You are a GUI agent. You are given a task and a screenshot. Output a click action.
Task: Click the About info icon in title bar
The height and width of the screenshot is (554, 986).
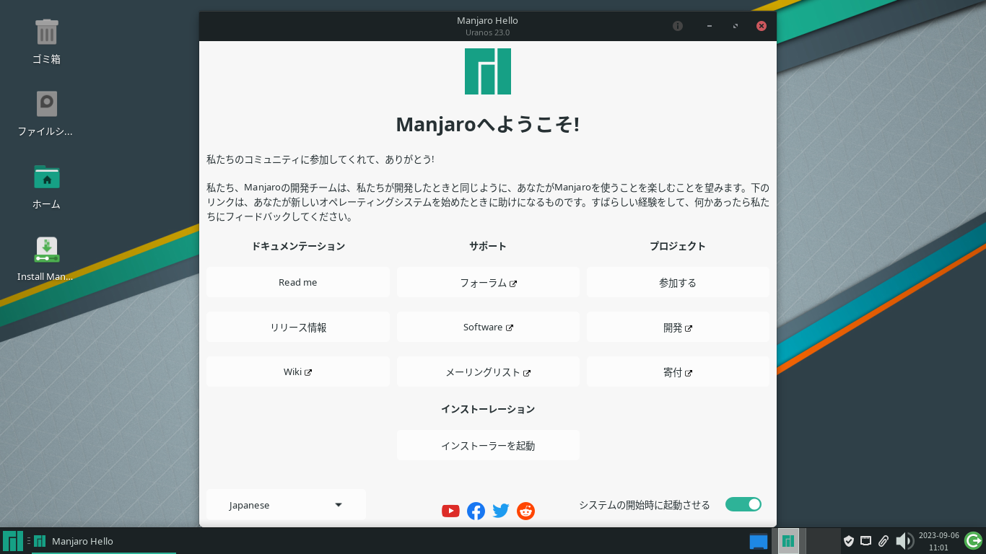point(678,26)
